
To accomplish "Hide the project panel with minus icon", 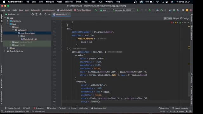I will point(49,14).
